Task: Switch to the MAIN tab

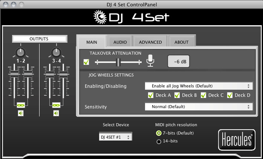Action: click(92, 42)
